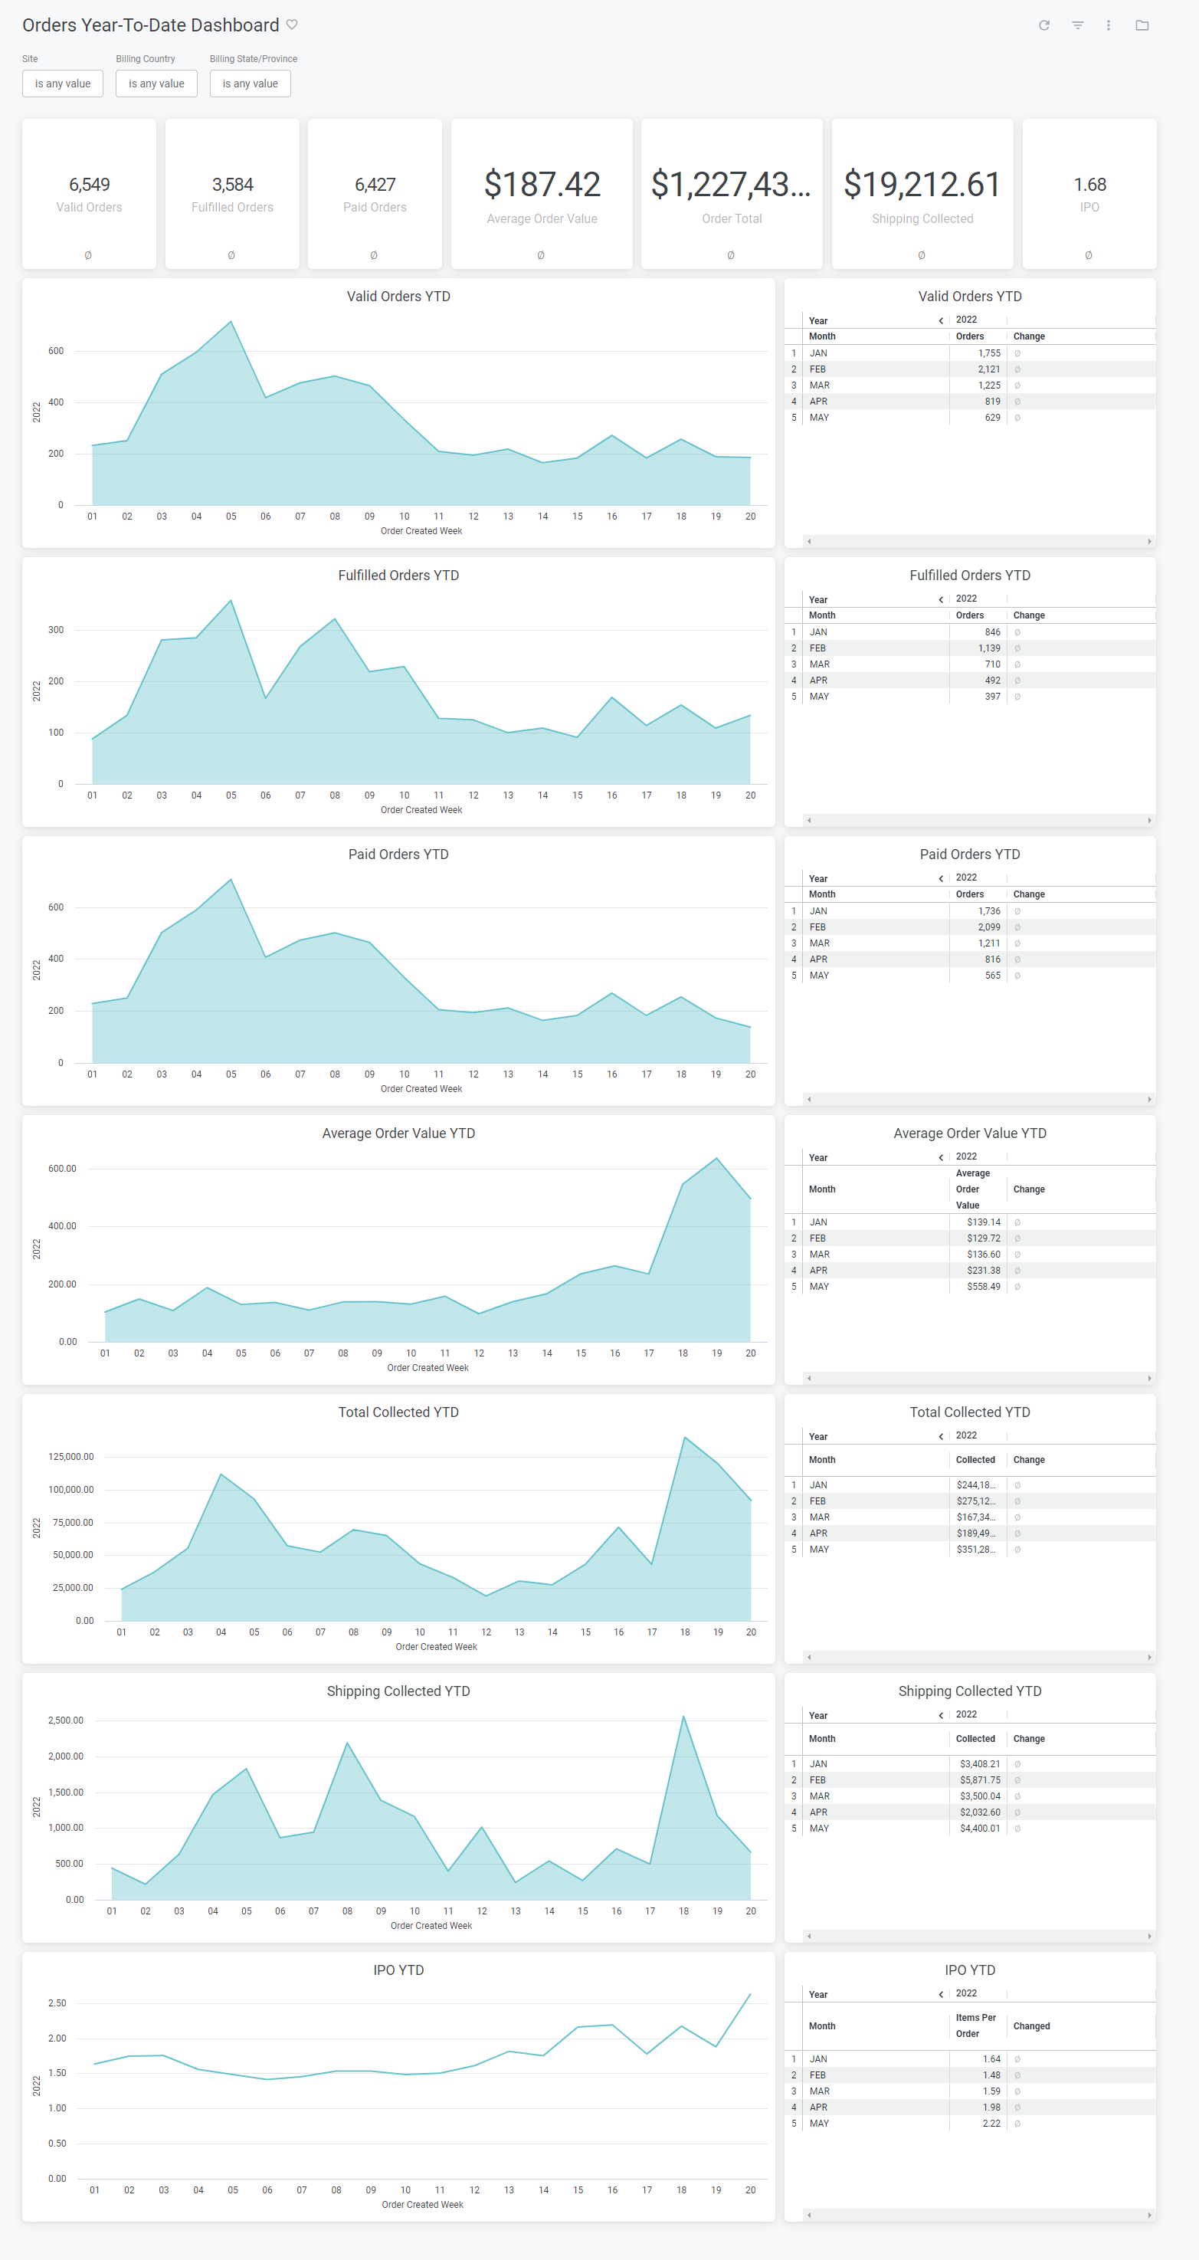Click the IPO YTD chart title

pos(398,1970)
